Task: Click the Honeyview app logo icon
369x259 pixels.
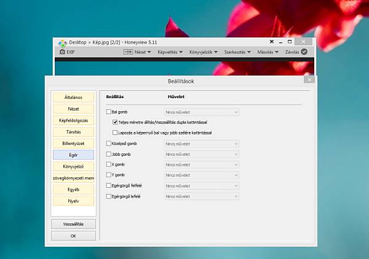Action: point(63,43)
